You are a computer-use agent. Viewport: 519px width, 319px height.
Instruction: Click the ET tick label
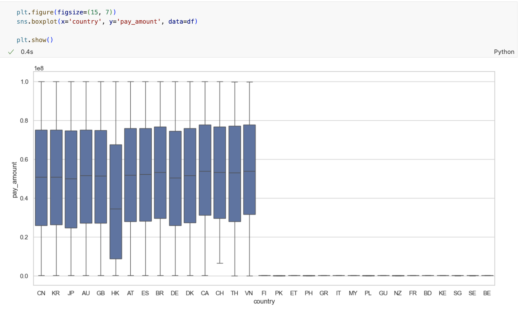[x=294, y=293]
